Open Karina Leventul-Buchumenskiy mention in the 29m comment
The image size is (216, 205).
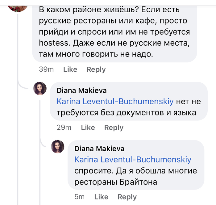click(x=115, y=101)
